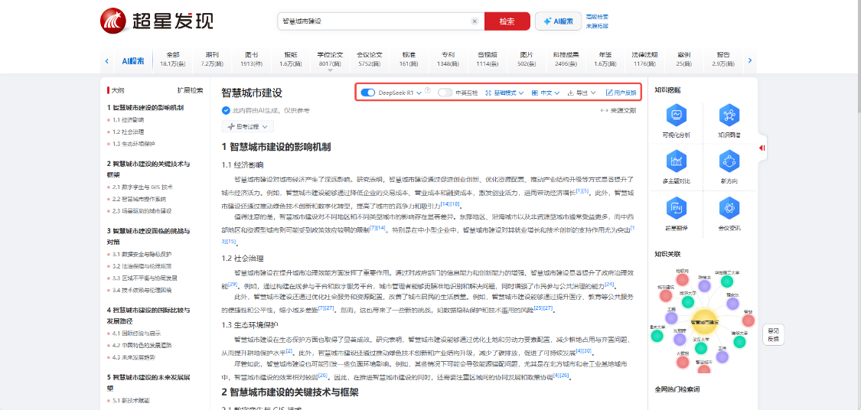This screenshot has width=861, height=410.
Task: Open the 基础模式 mode dropdown
Action: [504, 93]
